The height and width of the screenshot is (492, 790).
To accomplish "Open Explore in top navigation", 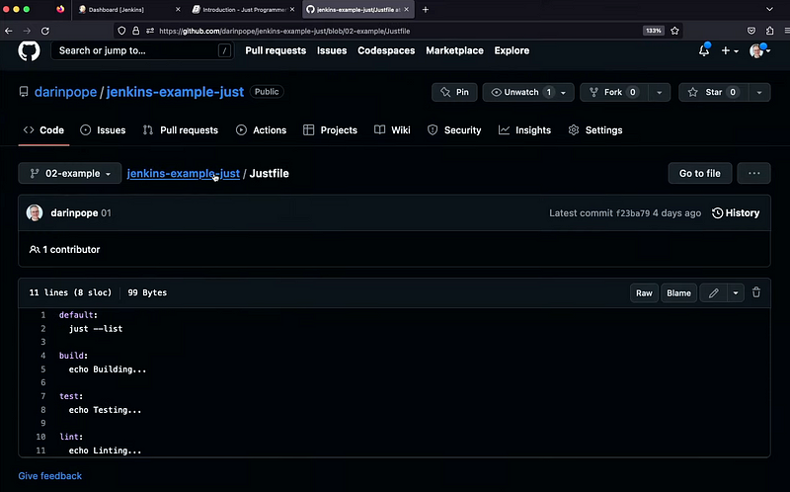I will [x=512, y=50].
